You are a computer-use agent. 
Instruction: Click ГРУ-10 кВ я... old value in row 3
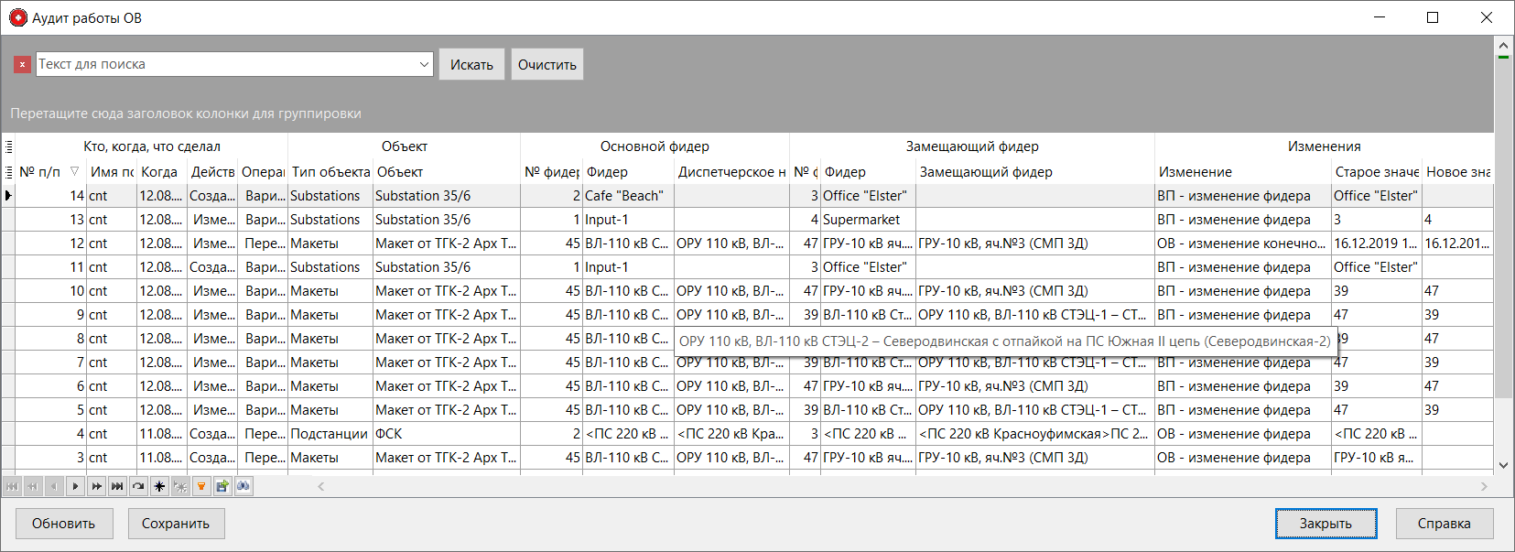point(1377,458)
